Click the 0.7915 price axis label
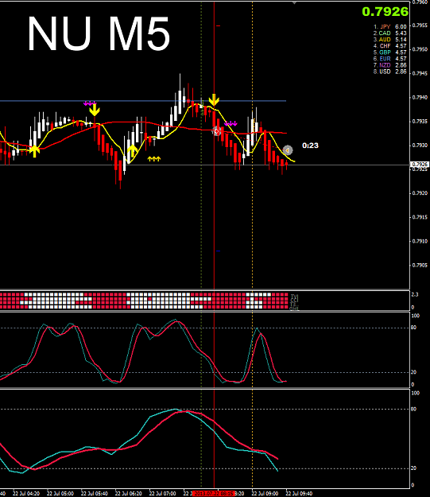The image size is (430, 497). click(x=420, y=217)
